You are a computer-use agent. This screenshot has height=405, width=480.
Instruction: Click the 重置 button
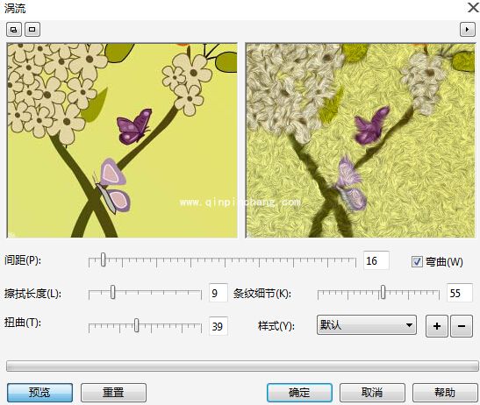click(x=113, y=393)
